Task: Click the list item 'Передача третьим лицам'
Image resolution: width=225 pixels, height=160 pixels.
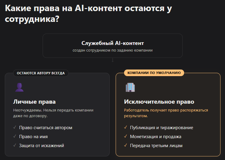Action: tap(156, 146)
